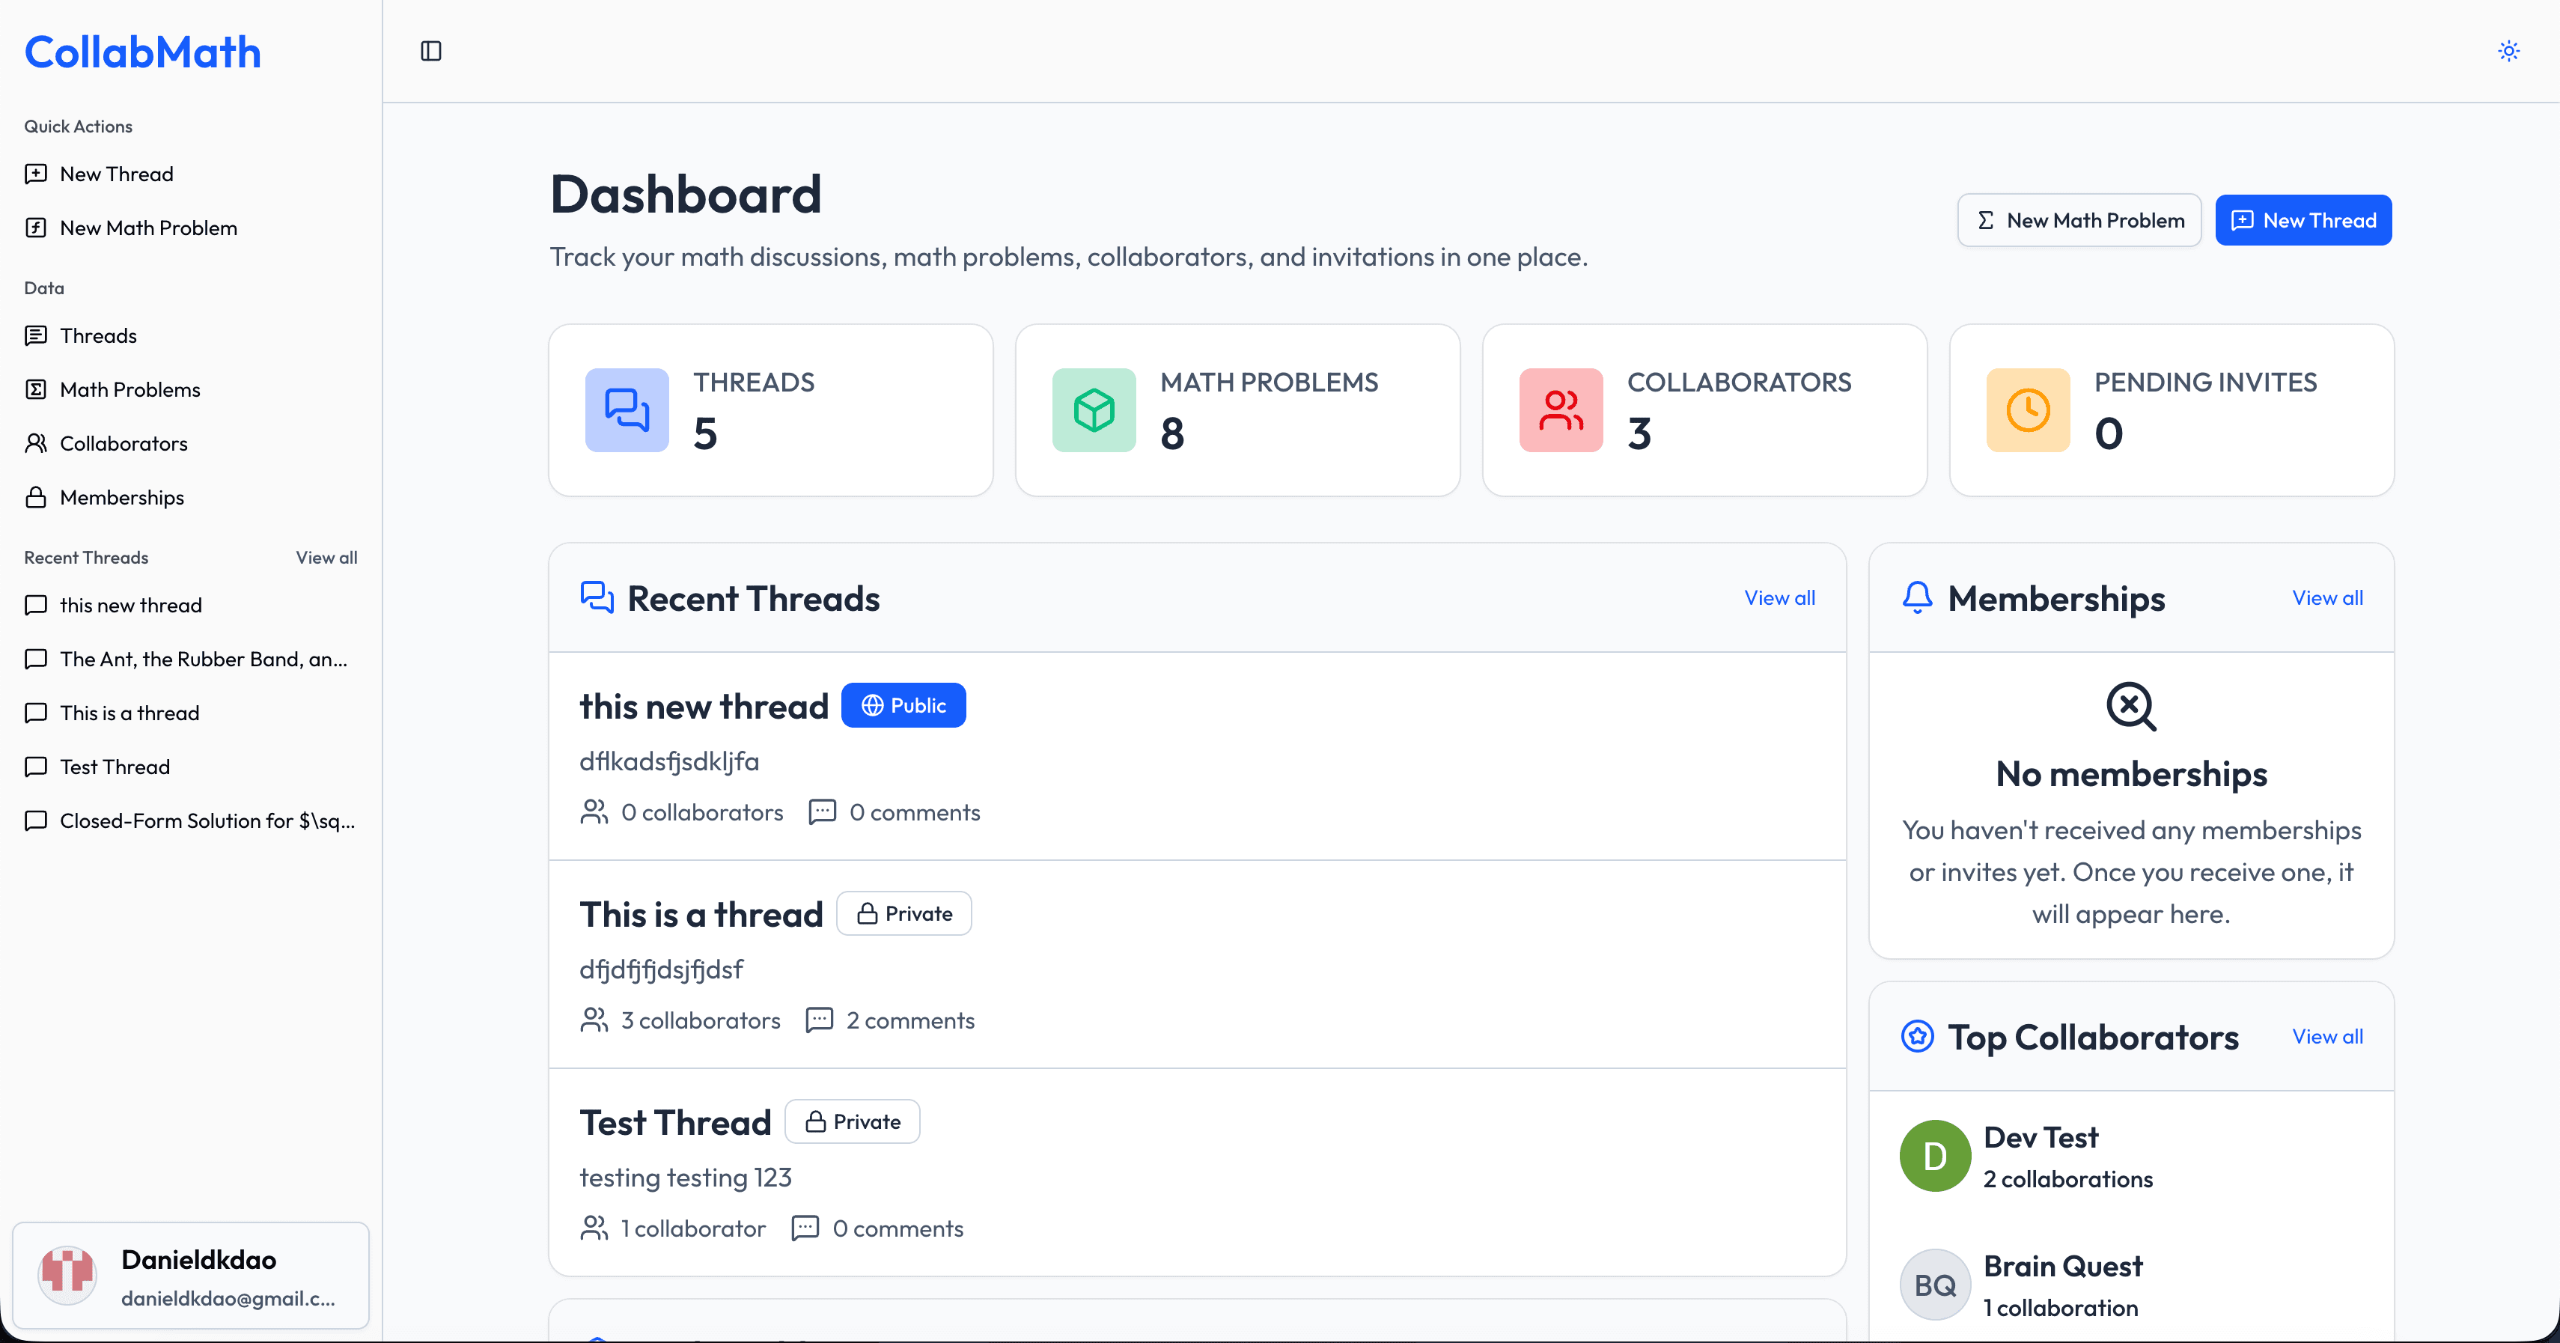Click the BQ avatar for Brain Quest

click(x=1935, y=1285)
